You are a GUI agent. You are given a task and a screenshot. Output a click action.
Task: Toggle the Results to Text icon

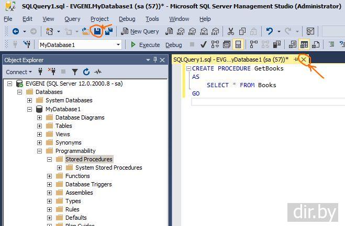(293, 44)
